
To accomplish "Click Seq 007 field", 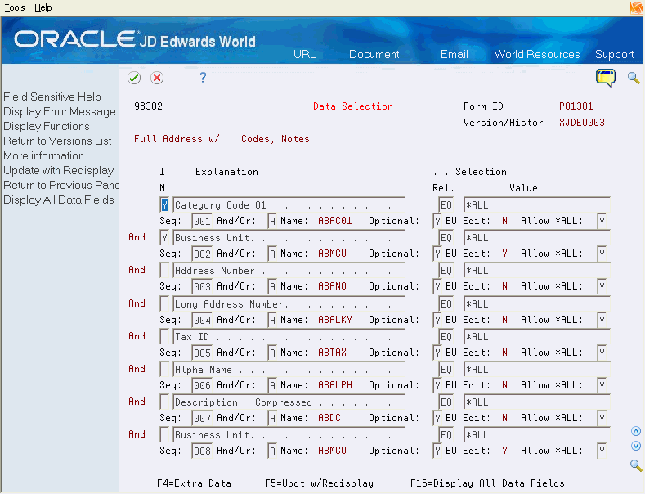I will 202,418.
